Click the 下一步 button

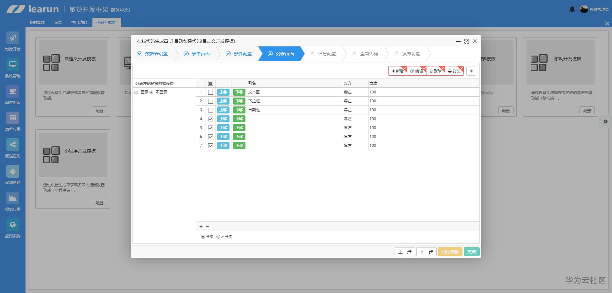tap(426, 252)
